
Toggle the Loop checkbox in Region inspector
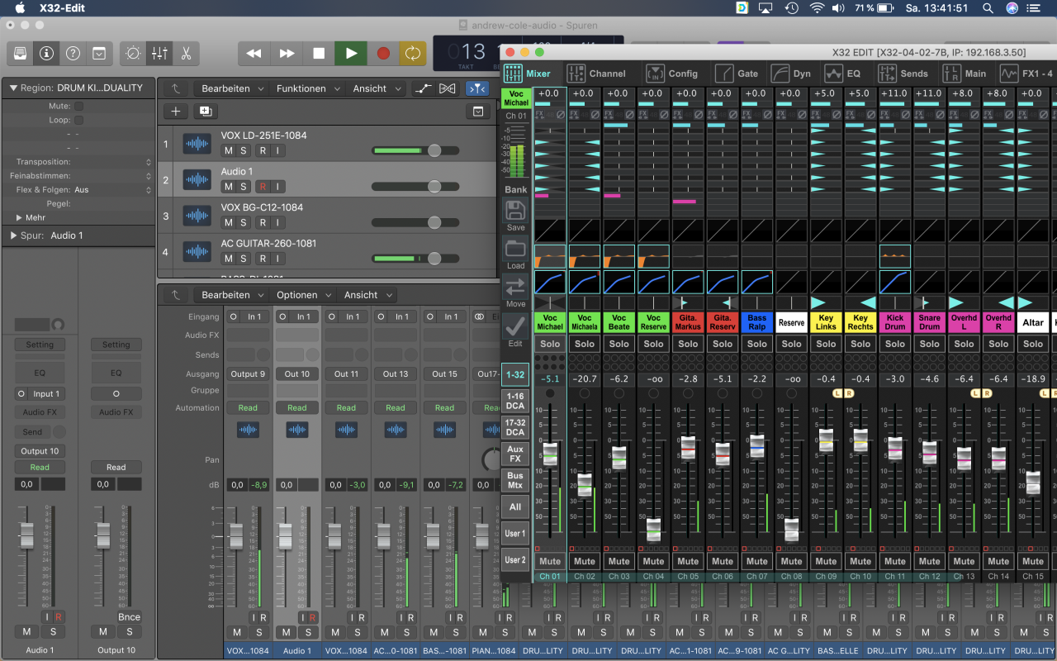tap(79, 121)
